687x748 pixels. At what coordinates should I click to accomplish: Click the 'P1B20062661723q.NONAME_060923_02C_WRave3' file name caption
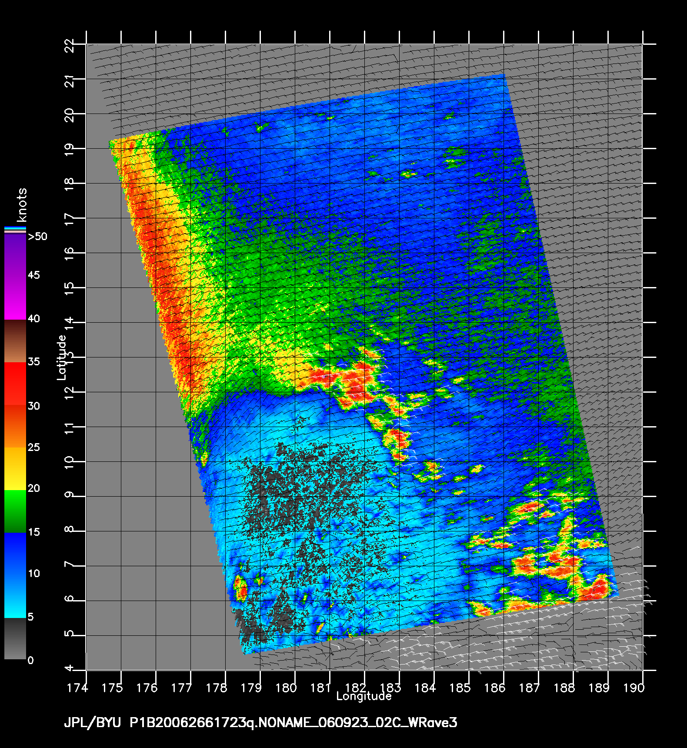[x=293, y=723]
